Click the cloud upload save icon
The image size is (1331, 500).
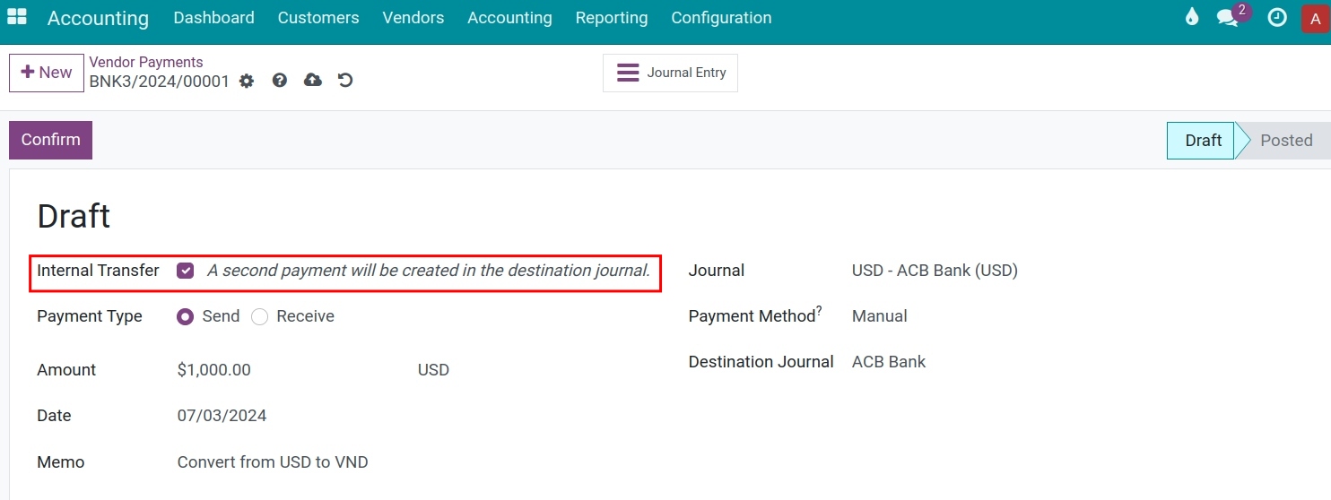click(x=313, y=81)
